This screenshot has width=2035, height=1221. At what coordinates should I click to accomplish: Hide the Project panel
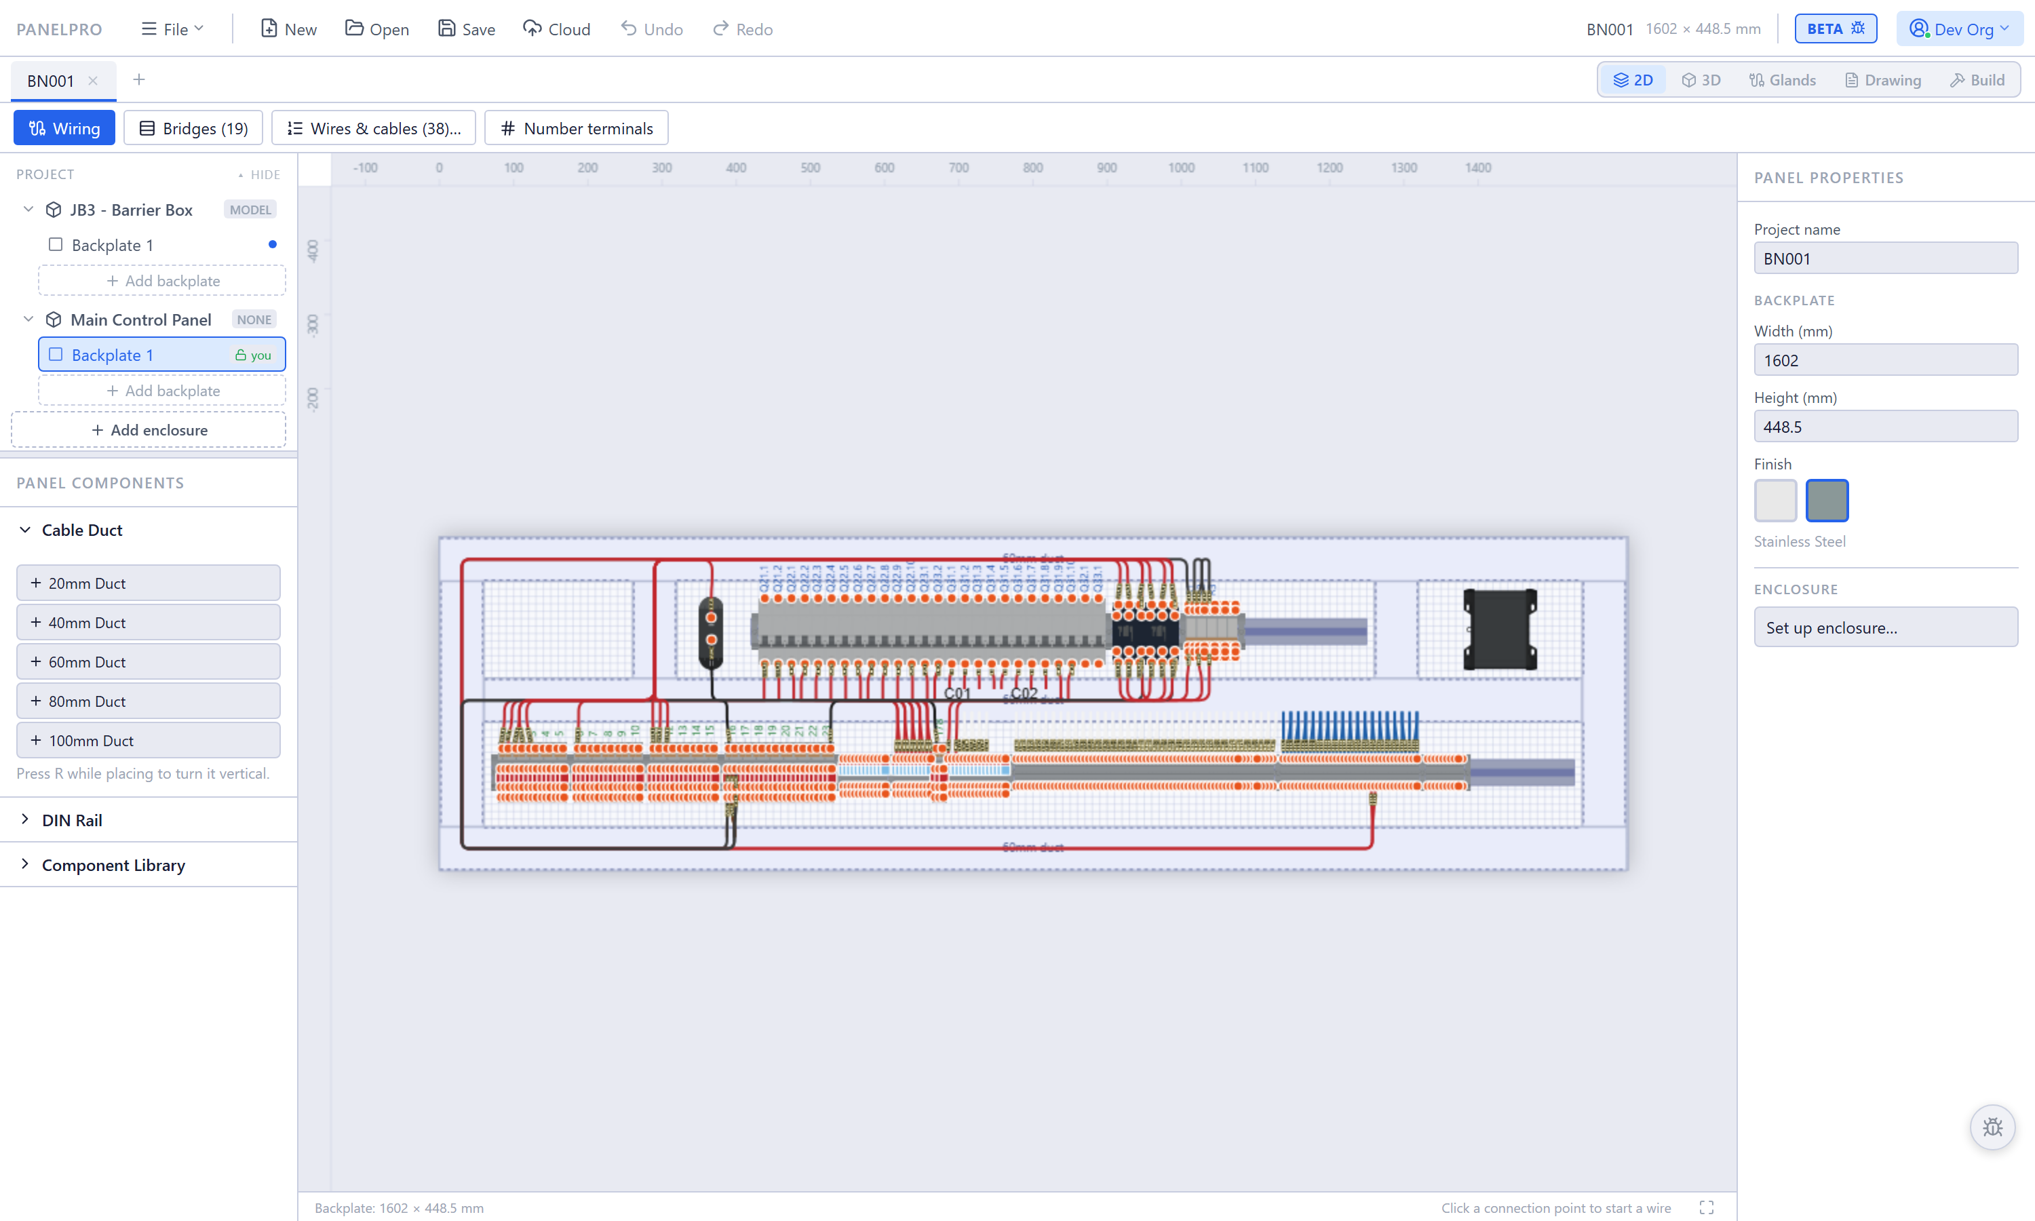tap(258, 174)
